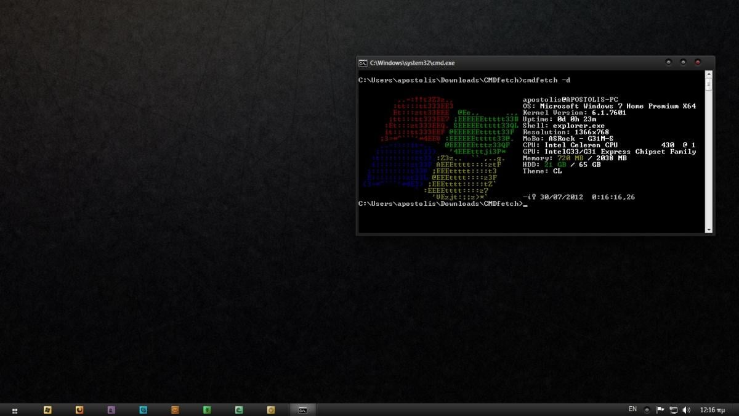Open the cmd.exe title bar system icon
This screenshot has width=739, height=416.
[363, 63]
